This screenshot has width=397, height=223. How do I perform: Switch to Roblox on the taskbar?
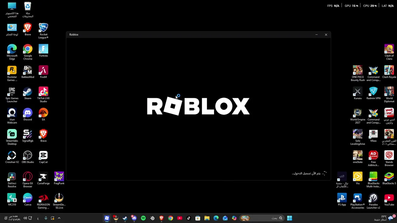coord(107,218)
